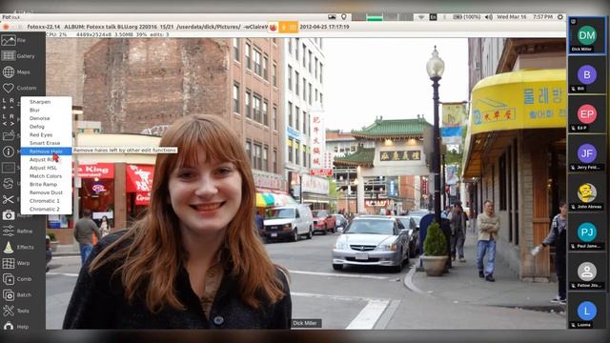The image size is (610, 343).
Task: Open the Batch menu
Action: click(x=16, y=294)
